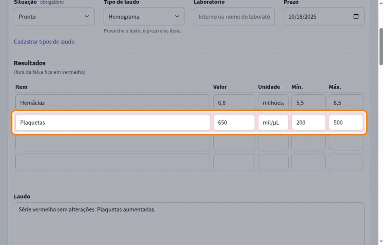Viewport: 384px width, 245px height.
Task: Click the Laudo label
Action: pos(22,197)
